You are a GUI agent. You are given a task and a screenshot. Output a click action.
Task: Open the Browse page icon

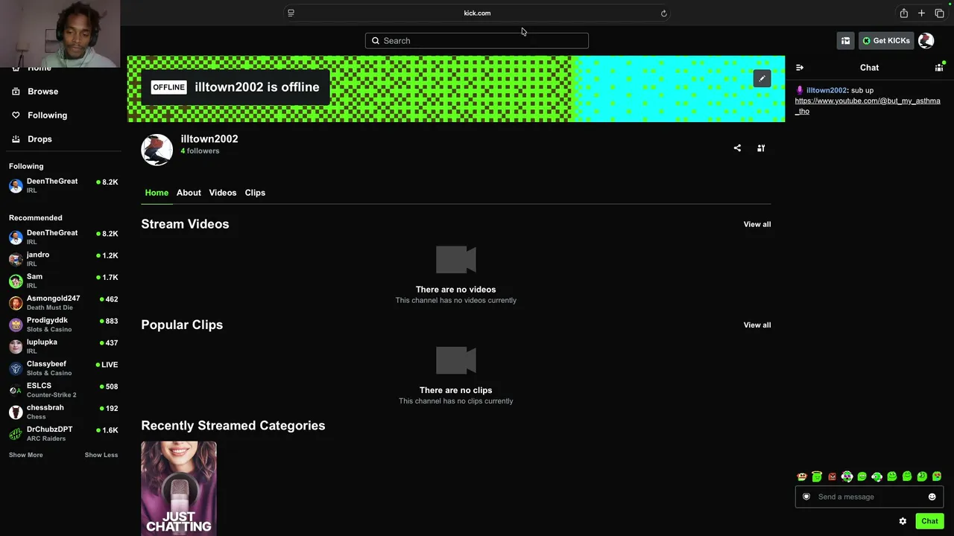pyautogui.click(x=16, y=92)
